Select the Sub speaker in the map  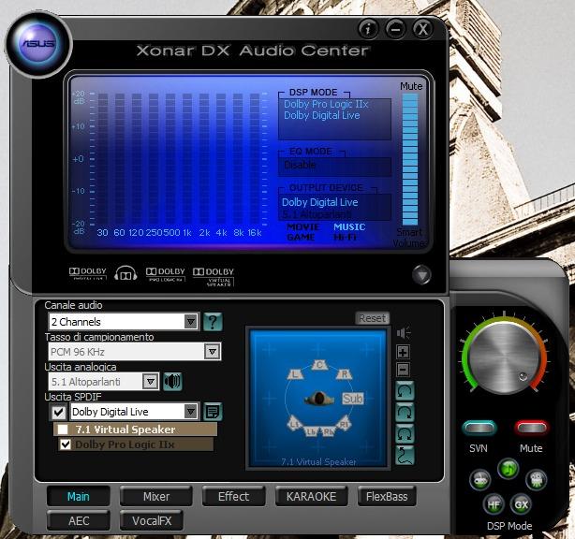tap(353, 399)
